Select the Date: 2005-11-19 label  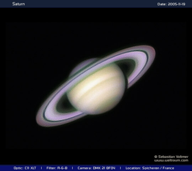[171, 4]
